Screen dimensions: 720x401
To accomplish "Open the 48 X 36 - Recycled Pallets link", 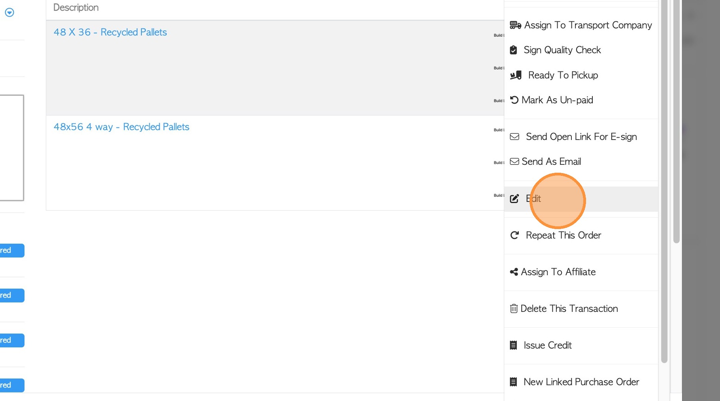I will [x=110, y=32].
